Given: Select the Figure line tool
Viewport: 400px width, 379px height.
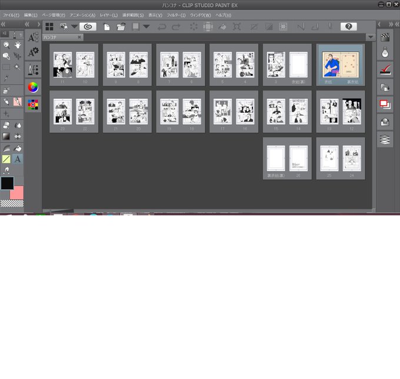Looking at the screenshot, I should tap(6, 159).
